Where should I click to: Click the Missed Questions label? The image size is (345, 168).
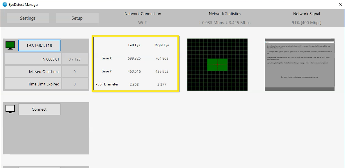pyautogui.click(x=33, y=72)
